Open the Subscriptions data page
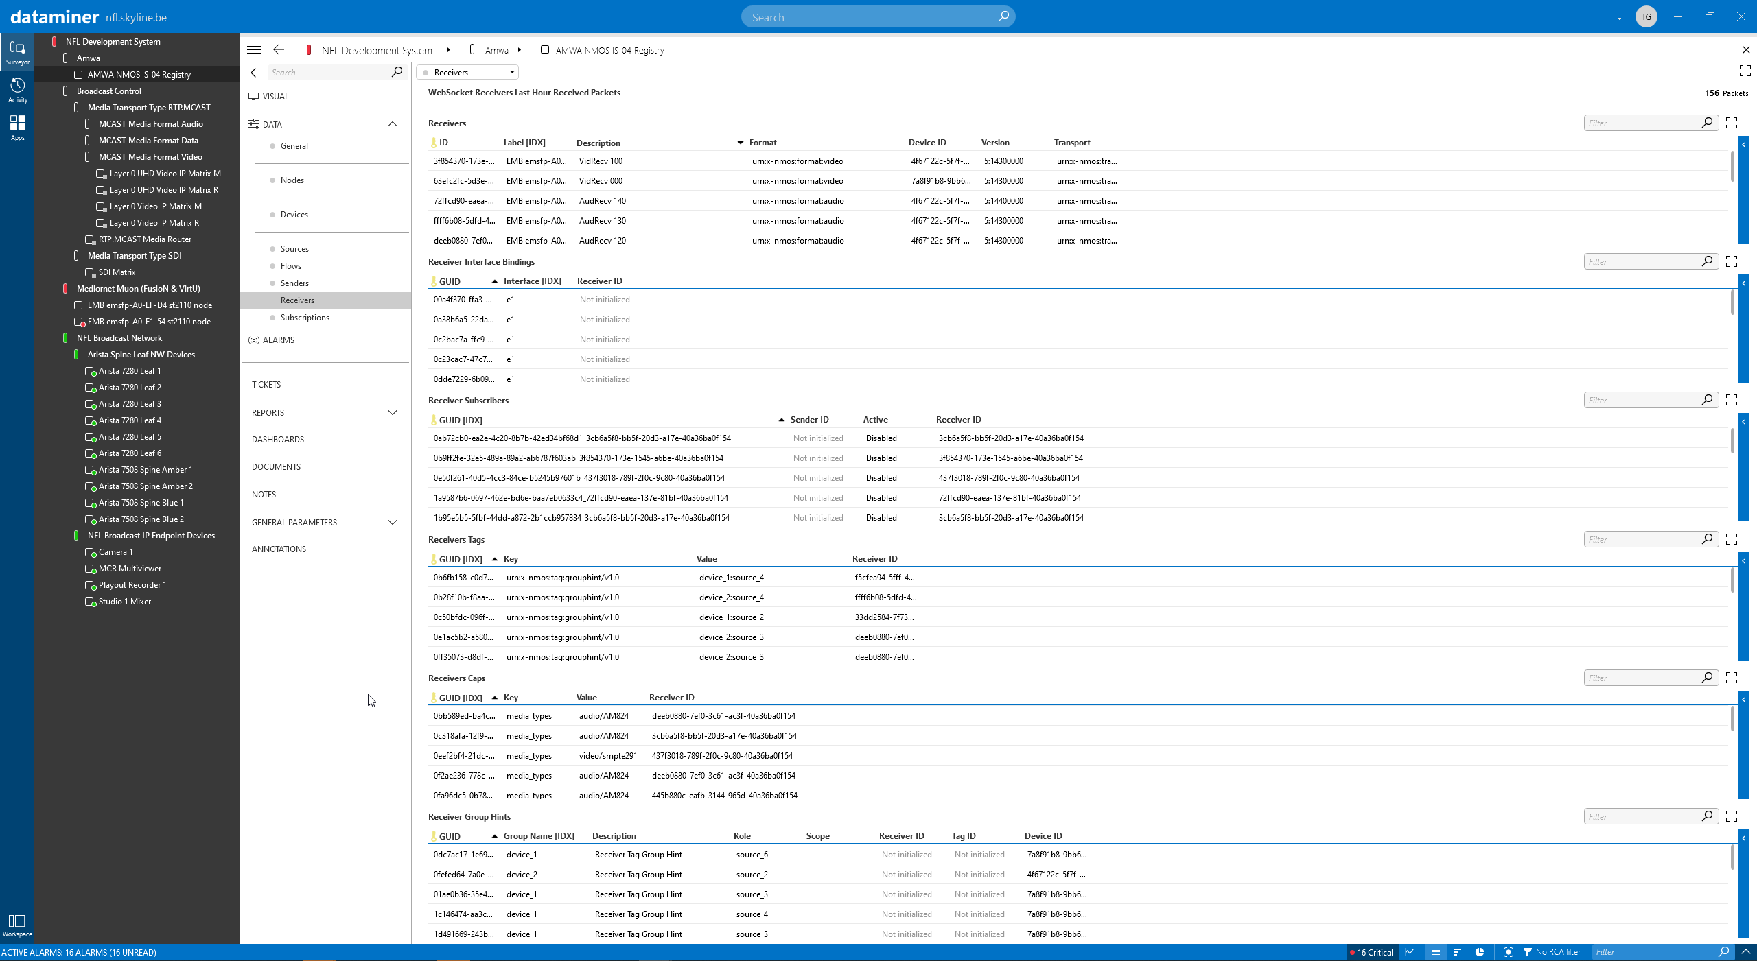The height and width of the screenshot is (961, 1757). pos(305,318)
